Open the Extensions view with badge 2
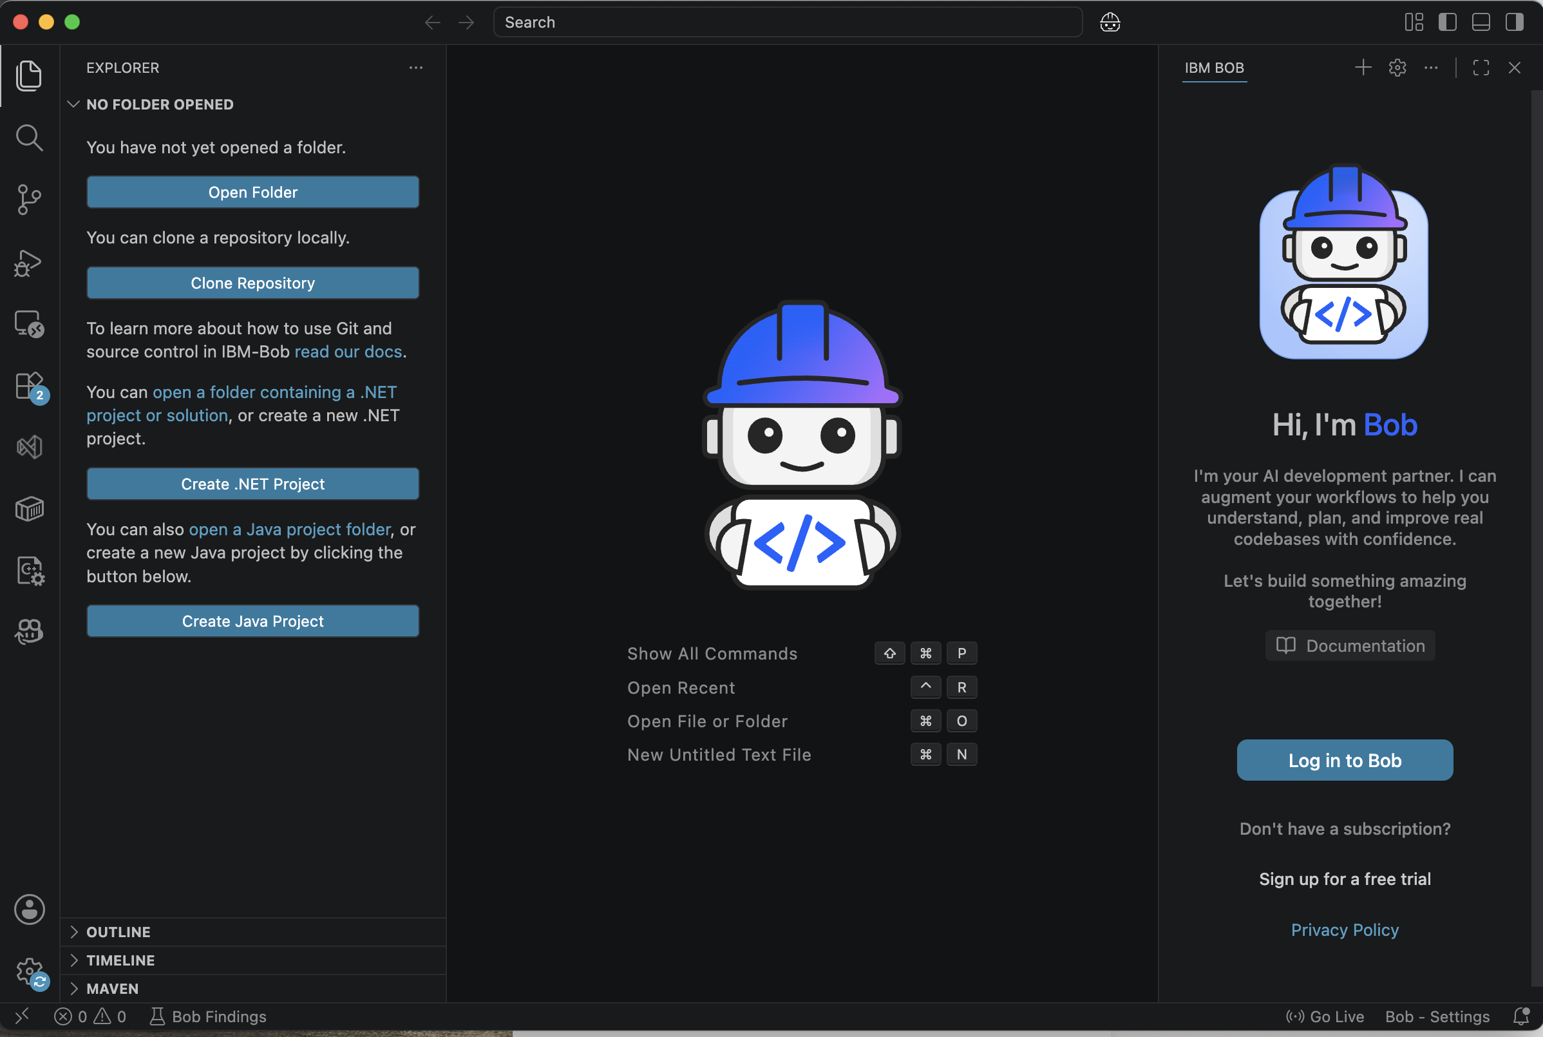 point(29,386)
